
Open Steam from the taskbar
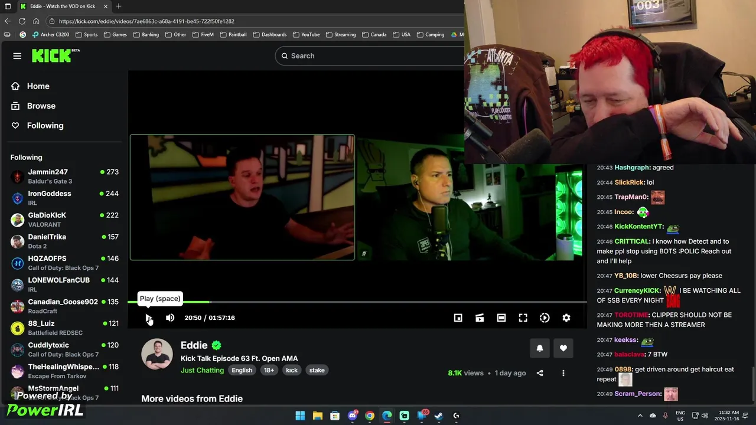439,416
